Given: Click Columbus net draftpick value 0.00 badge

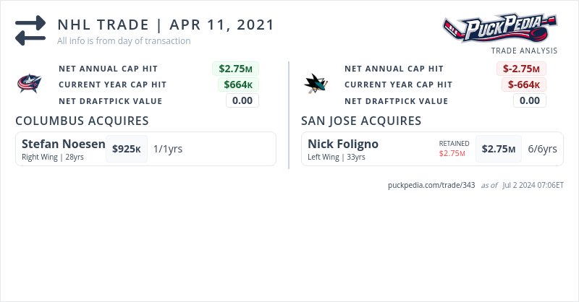Looking at the screenshot, I should click(x=242, y=100).
